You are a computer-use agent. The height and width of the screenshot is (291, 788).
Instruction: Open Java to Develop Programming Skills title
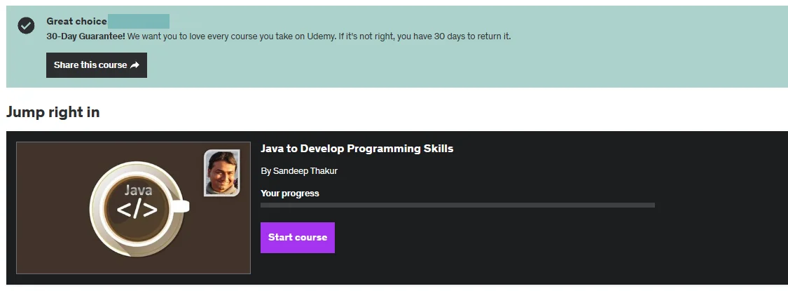(357, 149)
